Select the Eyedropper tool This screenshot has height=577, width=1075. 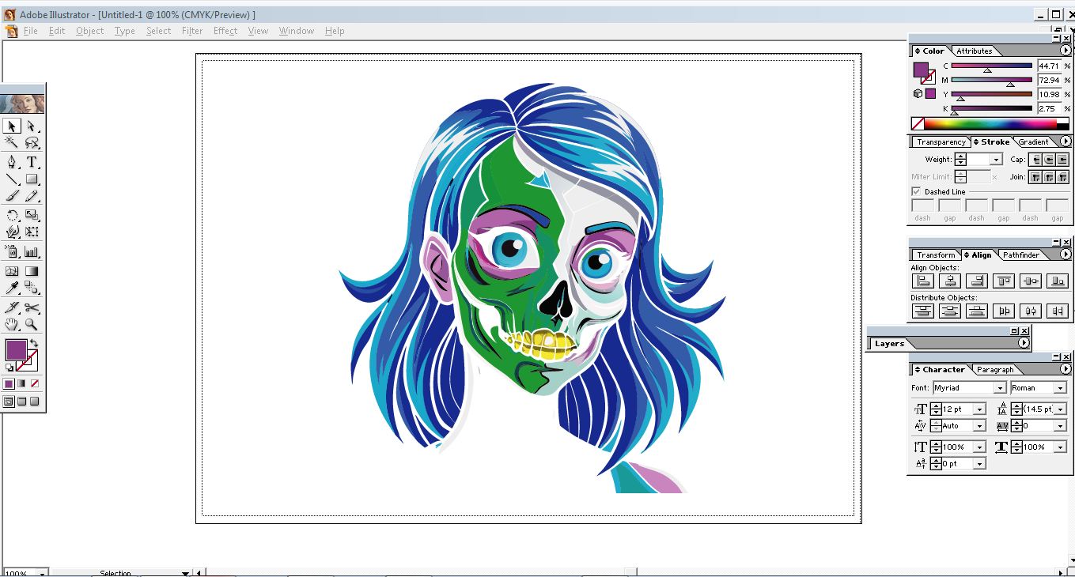pyautogui.click(x=12, y=288)
